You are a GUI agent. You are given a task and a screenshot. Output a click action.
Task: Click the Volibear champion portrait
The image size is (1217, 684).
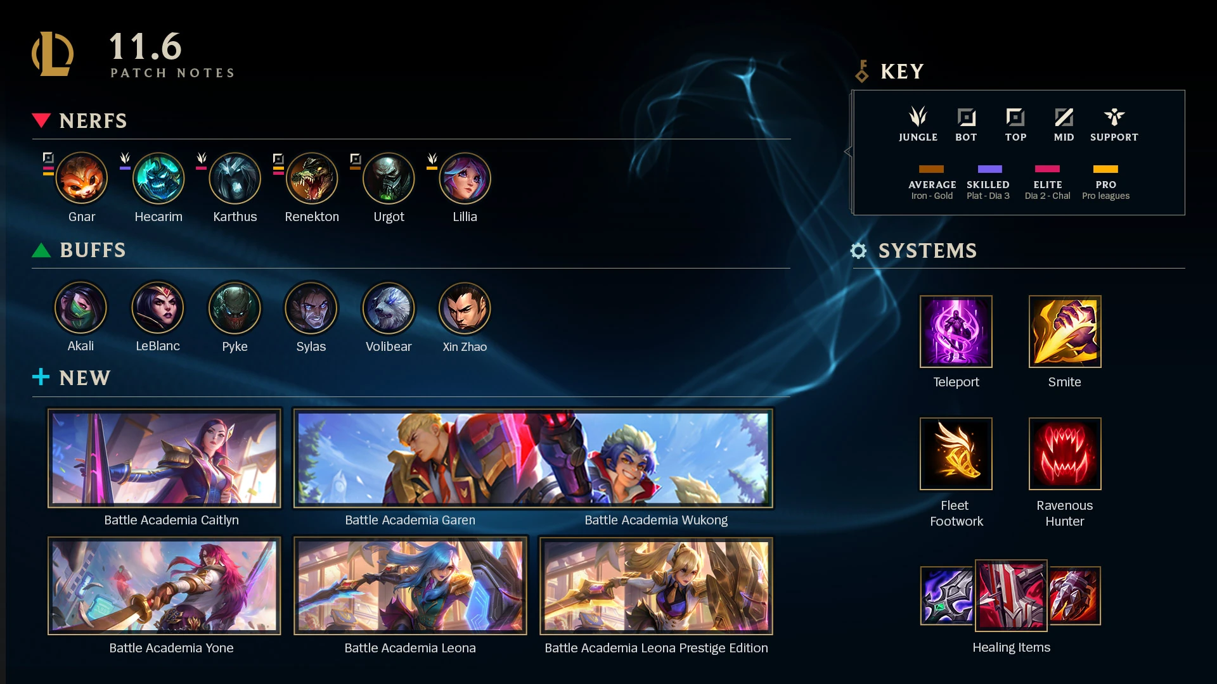[x=389, y=308]
